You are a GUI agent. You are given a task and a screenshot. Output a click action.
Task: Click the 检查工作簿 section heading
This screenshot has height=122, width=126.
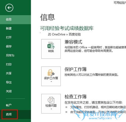click(x=76, y=97)
